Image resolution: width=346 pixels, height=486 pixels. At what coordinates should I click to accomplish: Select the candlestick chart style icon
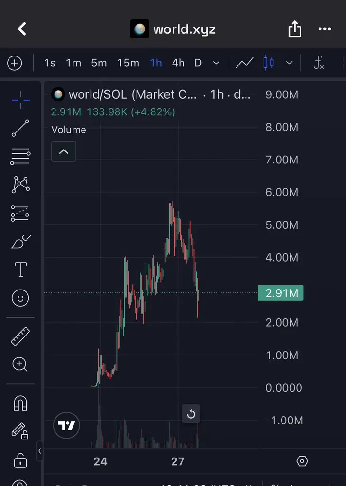click(268, 63)
